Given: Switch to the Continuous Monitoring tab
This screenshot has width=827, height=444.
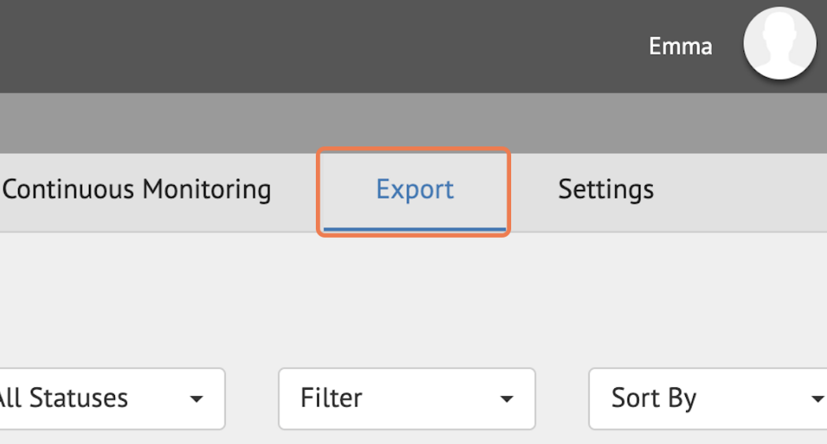Looking at the screenshot, I should [137, 190].
